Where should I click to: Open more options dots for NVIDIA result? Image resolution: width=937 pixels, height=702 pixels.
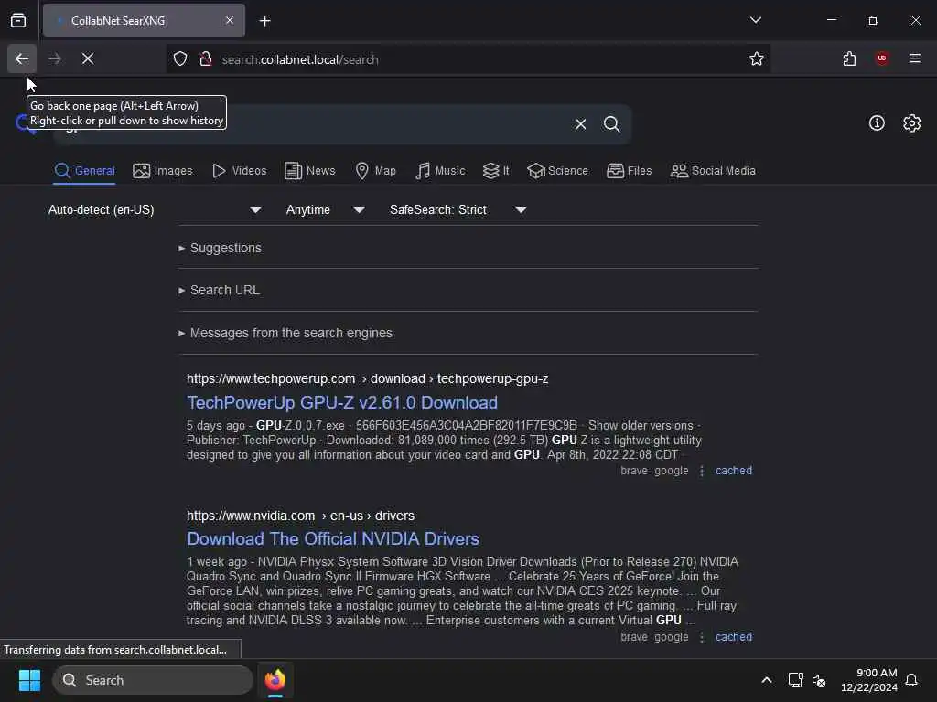click(702, 637)
